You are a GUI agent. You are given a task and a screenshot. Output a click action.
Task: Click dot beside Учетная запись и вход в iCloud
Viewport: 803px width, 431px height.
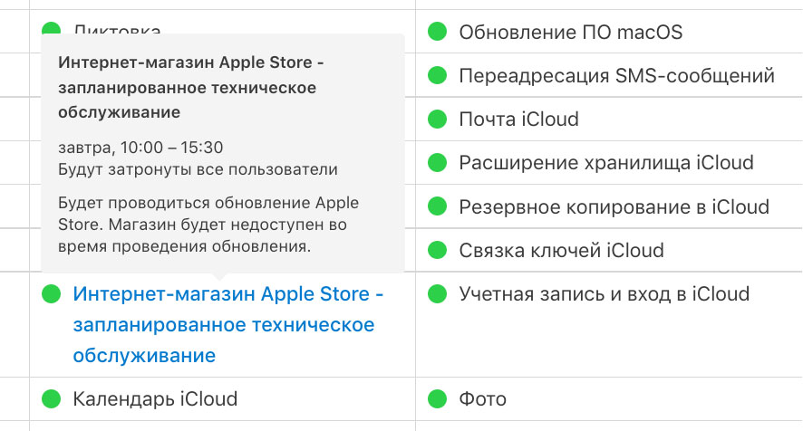click(x=437, y=293)
